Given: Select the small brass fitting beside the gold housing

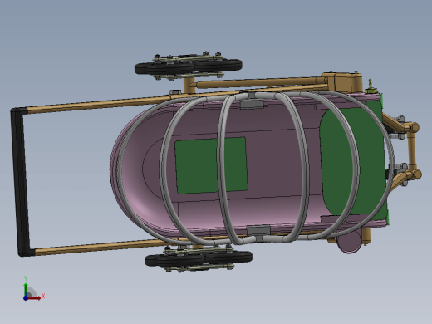Looking at the screenshot, I should (x=371, y=87).
